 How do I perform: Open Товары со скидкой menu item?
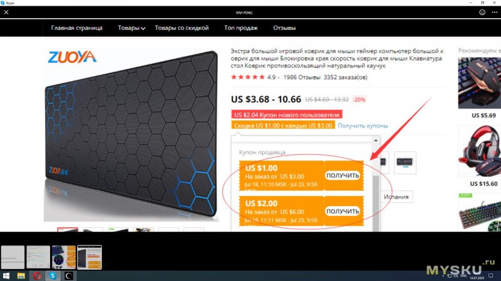(182, 28)
